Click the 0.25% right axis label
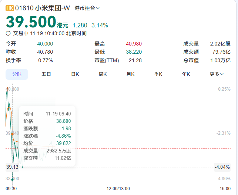Viewport: 238px width, 195px height. point(224,89)
